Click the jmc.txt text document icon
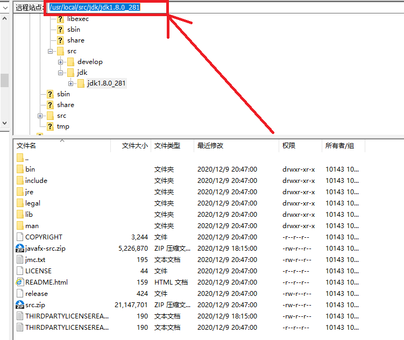 (x=20, y=259)
